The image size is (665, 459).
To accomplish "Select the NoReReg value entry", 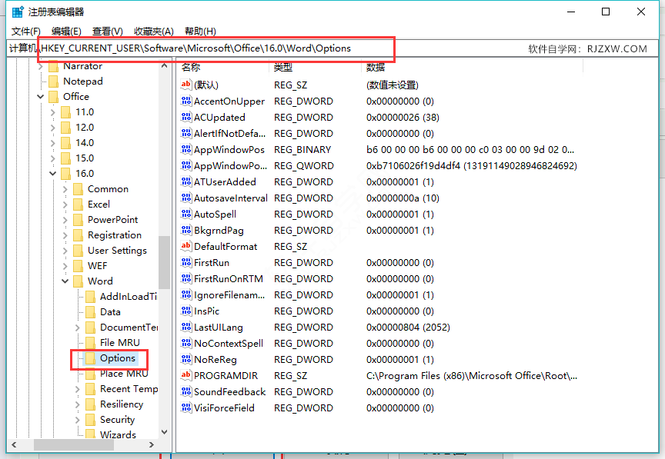I will pos(216,359).
